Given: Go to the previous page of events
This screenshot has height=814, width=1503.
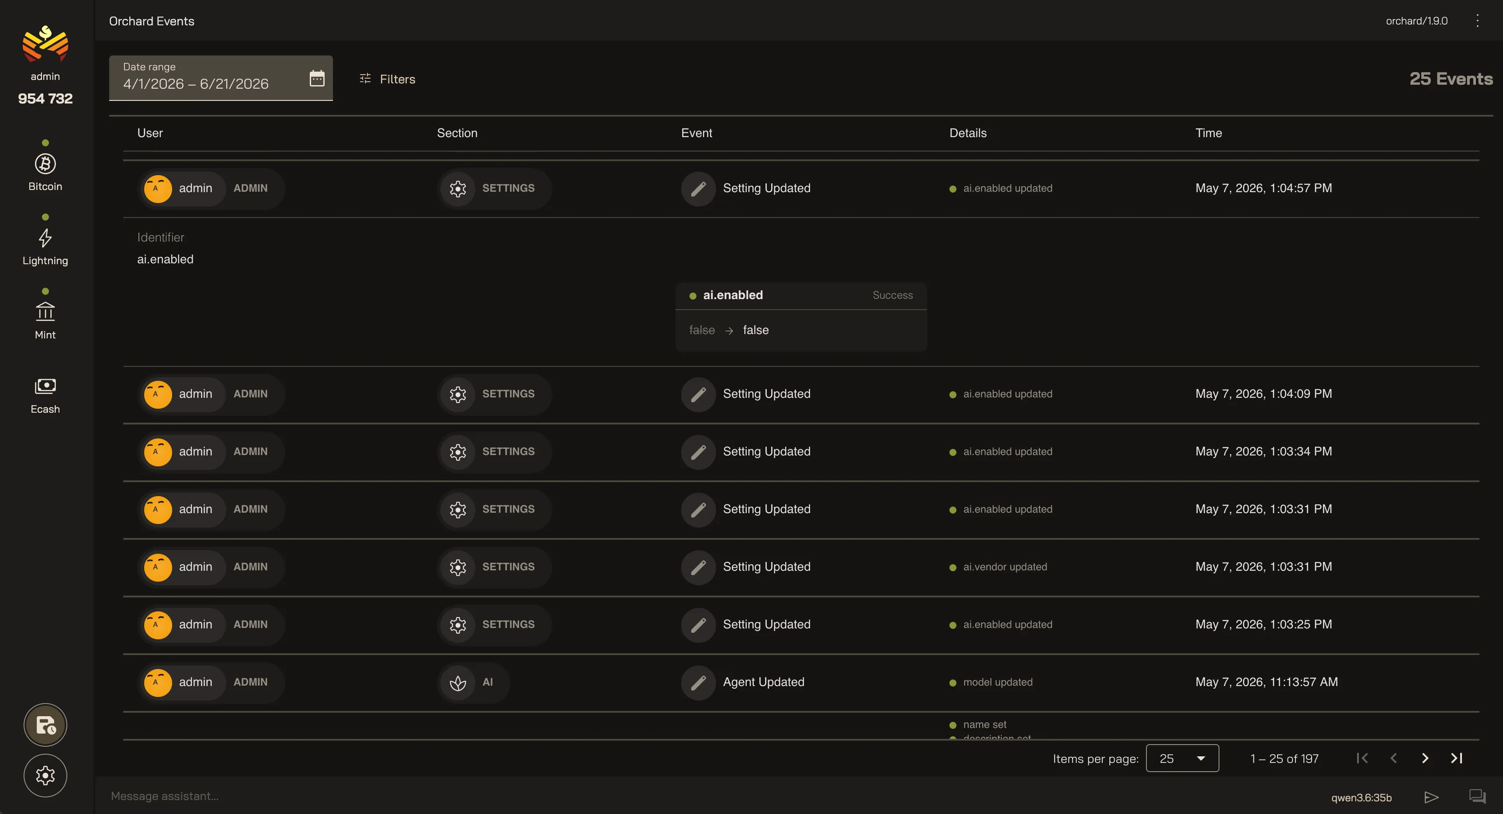Looking at the screenshot, I should (1394, 758).
